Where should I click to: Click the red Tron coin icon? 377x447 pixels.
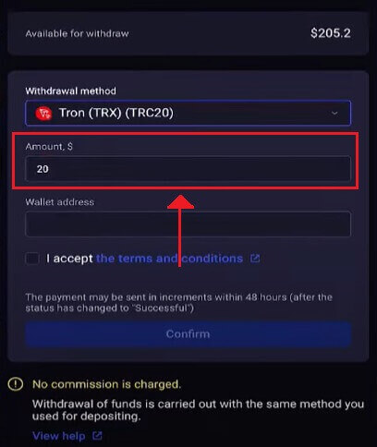point(43,114)
